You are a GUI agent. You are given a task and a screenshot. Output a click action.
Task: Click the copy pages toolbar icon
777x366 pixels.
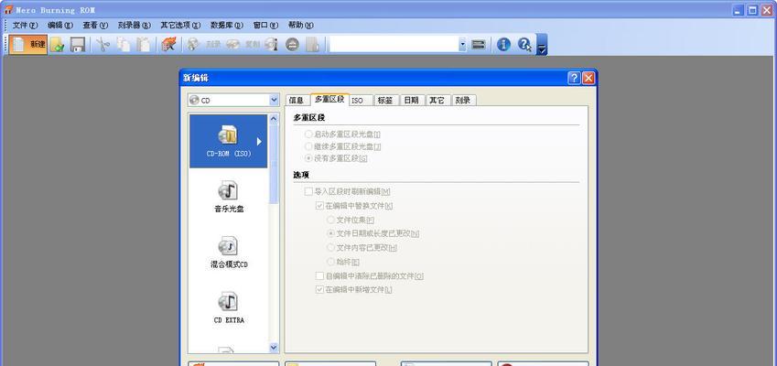(x=123, y=45)
